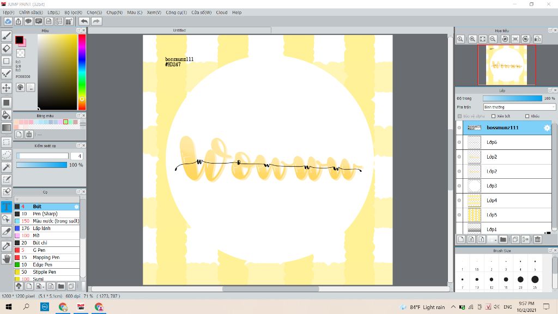Fit canvas to window in navigator
The height and width of the screenshot is (314, 558).
click(x=483, y=39)
